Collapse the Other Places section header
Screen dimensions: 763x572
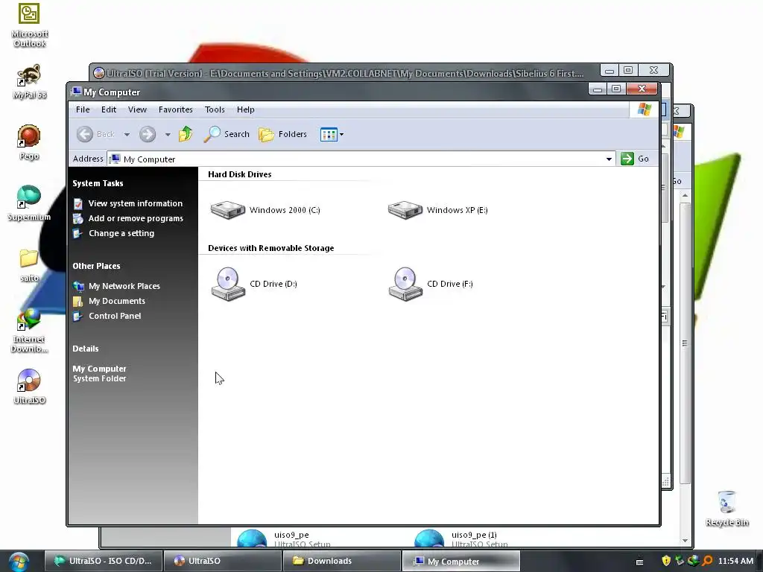point(96,266)
